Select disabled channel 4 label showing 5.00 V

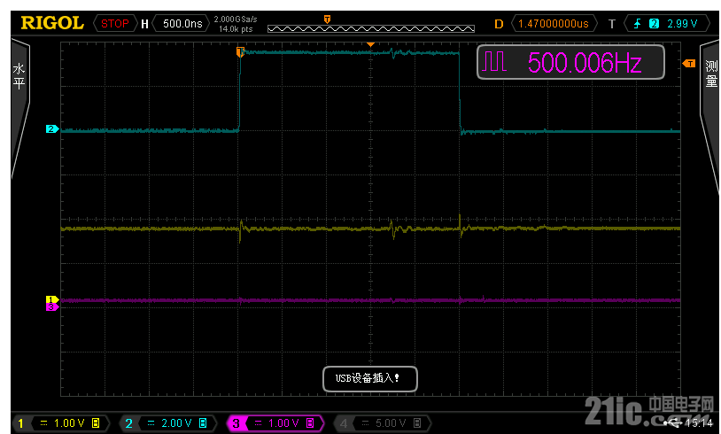383,423
